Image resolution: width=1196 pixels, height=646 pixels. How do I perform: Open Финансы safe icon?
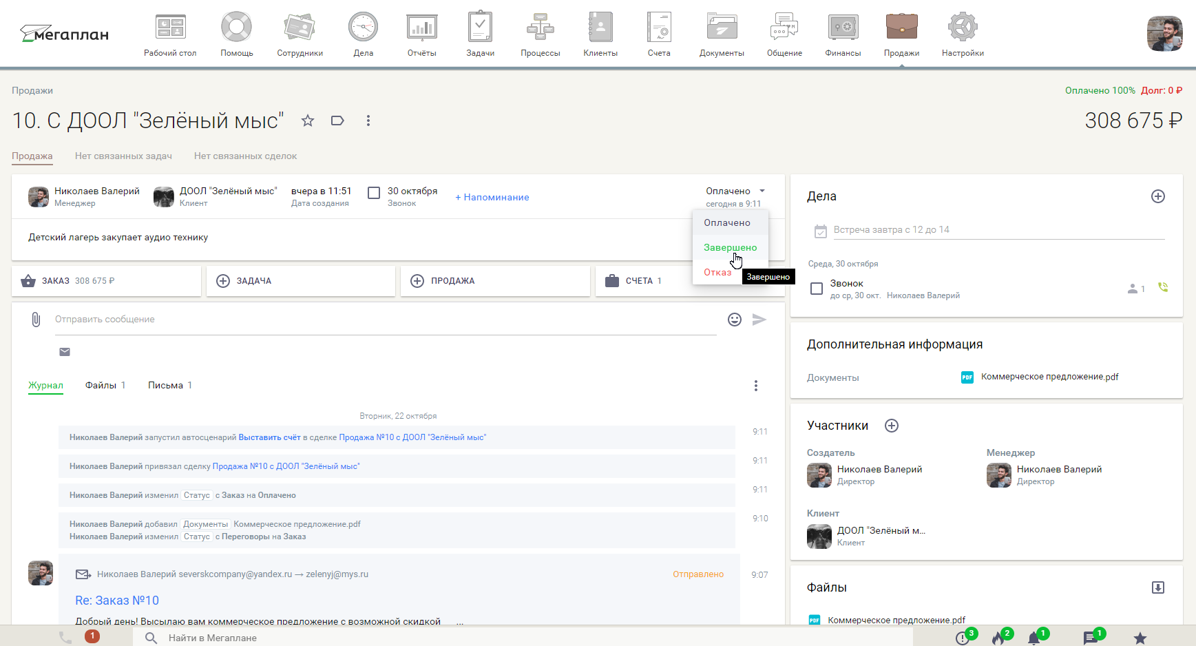(843, 28)
